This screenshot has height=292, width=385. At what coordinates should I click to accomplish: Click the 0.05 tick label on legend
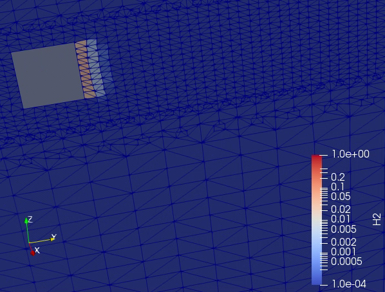pyautogui.click(x=341, y=197)
